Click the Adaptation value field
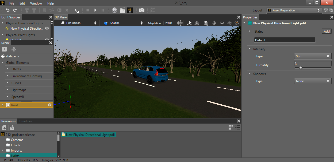334x162 pixels. (169, 23)
